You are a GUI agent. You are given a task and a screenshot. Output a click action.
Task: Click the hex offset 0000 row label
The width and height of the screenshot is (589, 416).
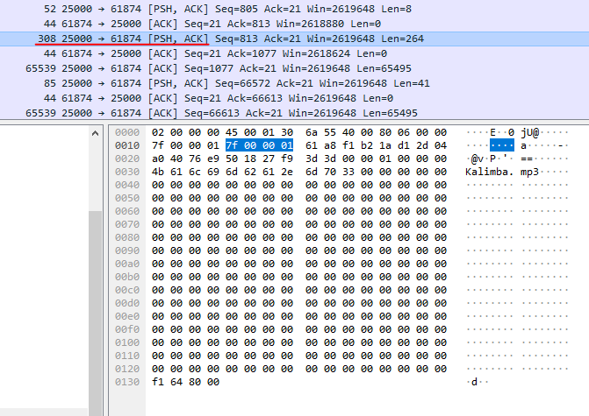click(127, 132)
